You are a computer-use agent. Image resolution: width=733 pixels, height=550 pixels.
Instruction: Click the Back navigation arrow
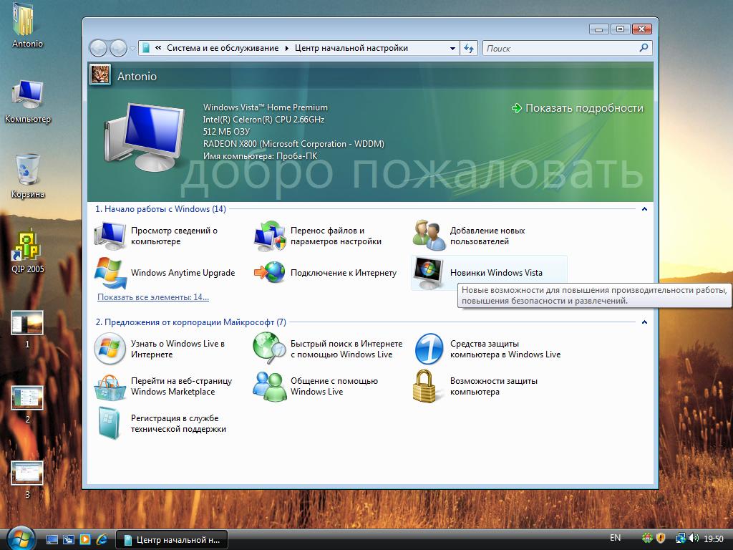(x=98, y=48)
